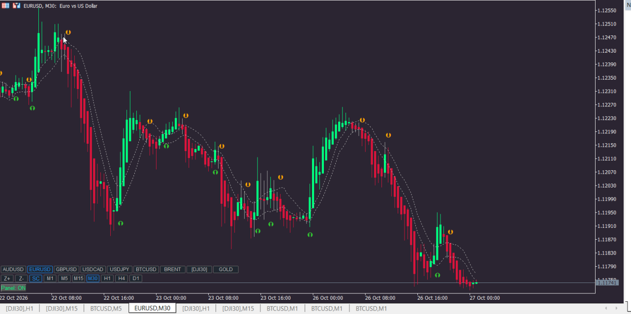Switch timeframe to M15

tap(79, 279)
